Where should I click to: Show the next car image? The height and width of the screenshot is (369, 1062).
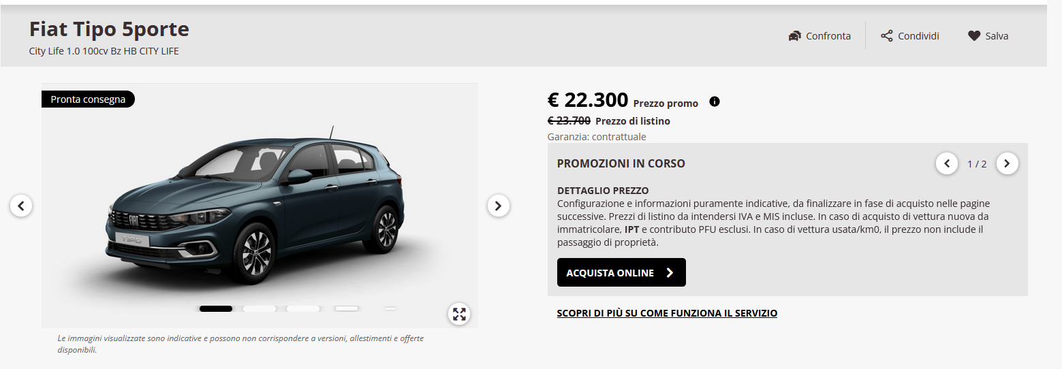499,205
